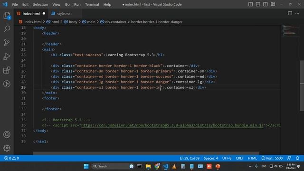The image size is (304, 171).
Task: Open Customize Layout icon
Action: (273, 4)
